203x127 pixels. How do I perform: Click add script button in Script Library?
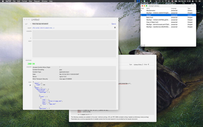[x=142, y=45]
